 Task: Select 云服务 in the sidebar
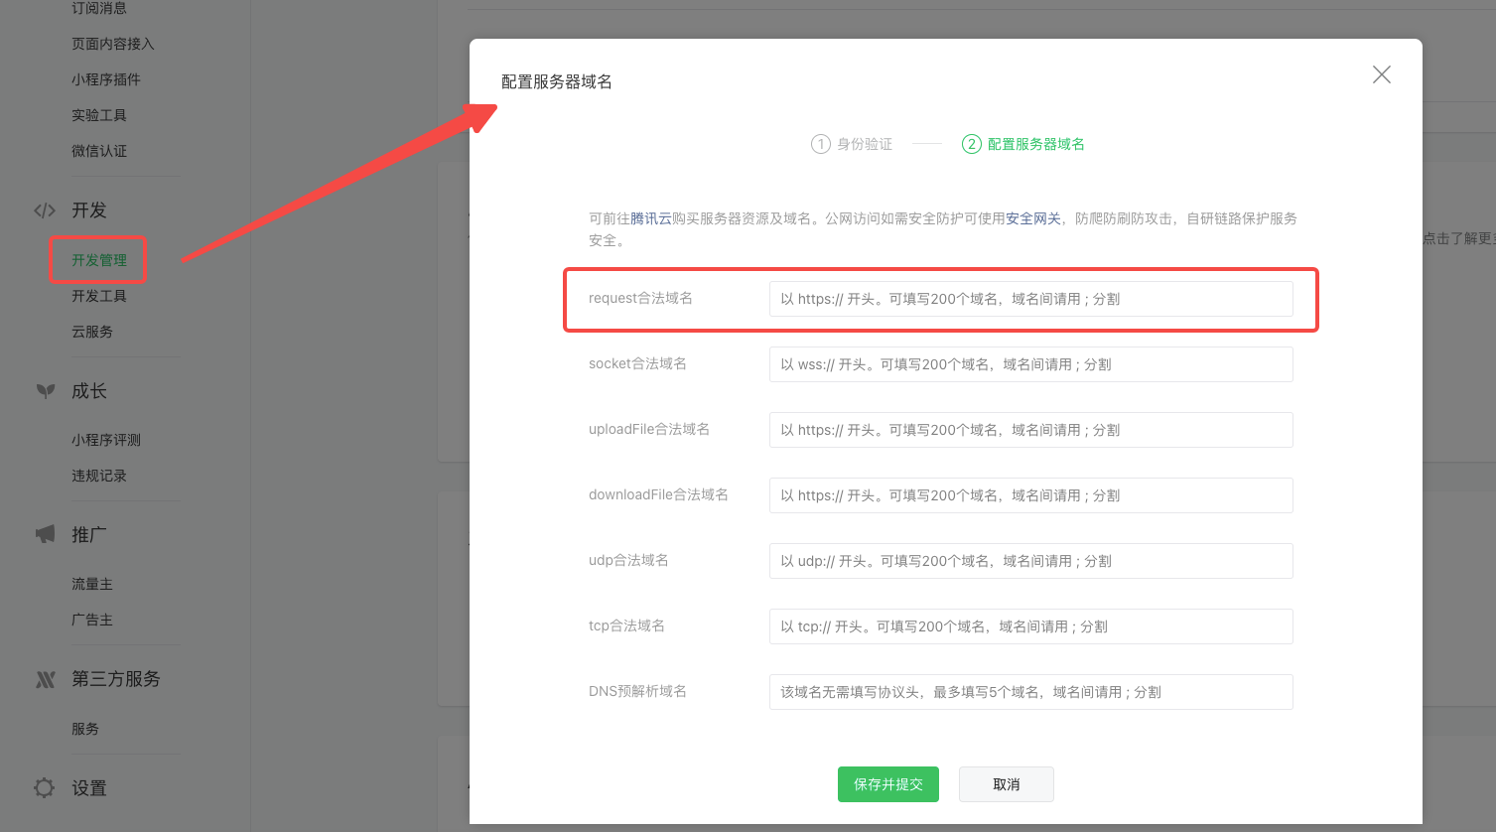tap(92, 332)
